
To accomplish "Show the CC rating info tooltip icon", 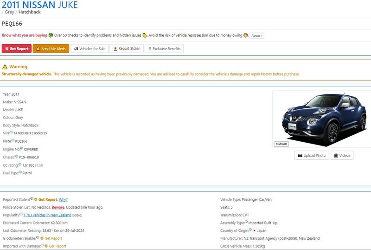I will [x=20, y=164].
